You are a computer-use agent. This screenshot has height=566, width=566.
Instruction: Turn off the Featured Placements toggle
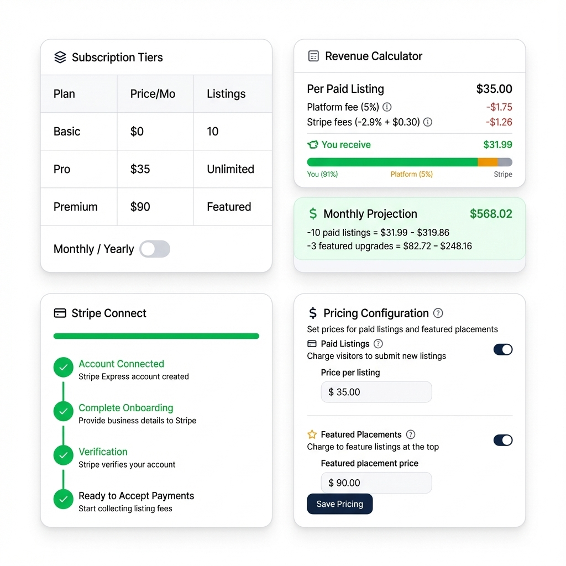(x=503, y=440)
